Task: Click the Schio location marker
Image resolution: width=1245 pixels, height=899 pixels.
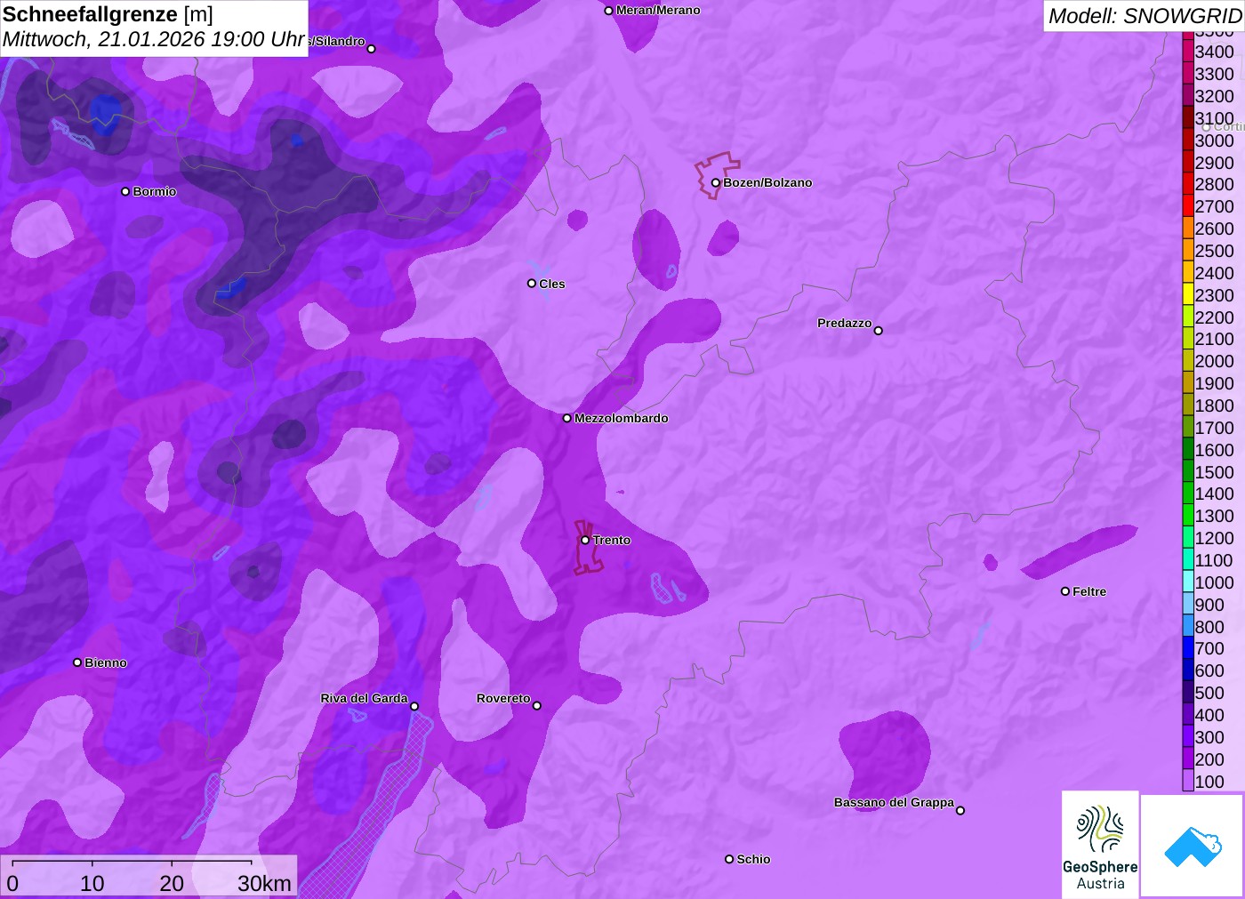Action: [x=729, y=859]
